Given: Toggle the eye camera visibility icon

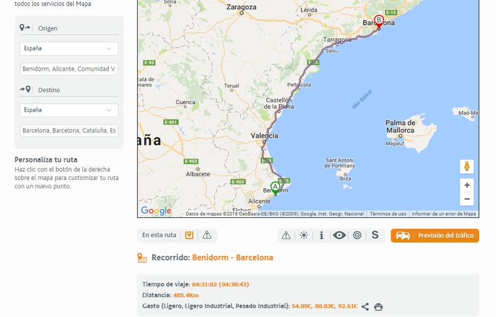Looking at the screenshot, I should coord(339,235).
